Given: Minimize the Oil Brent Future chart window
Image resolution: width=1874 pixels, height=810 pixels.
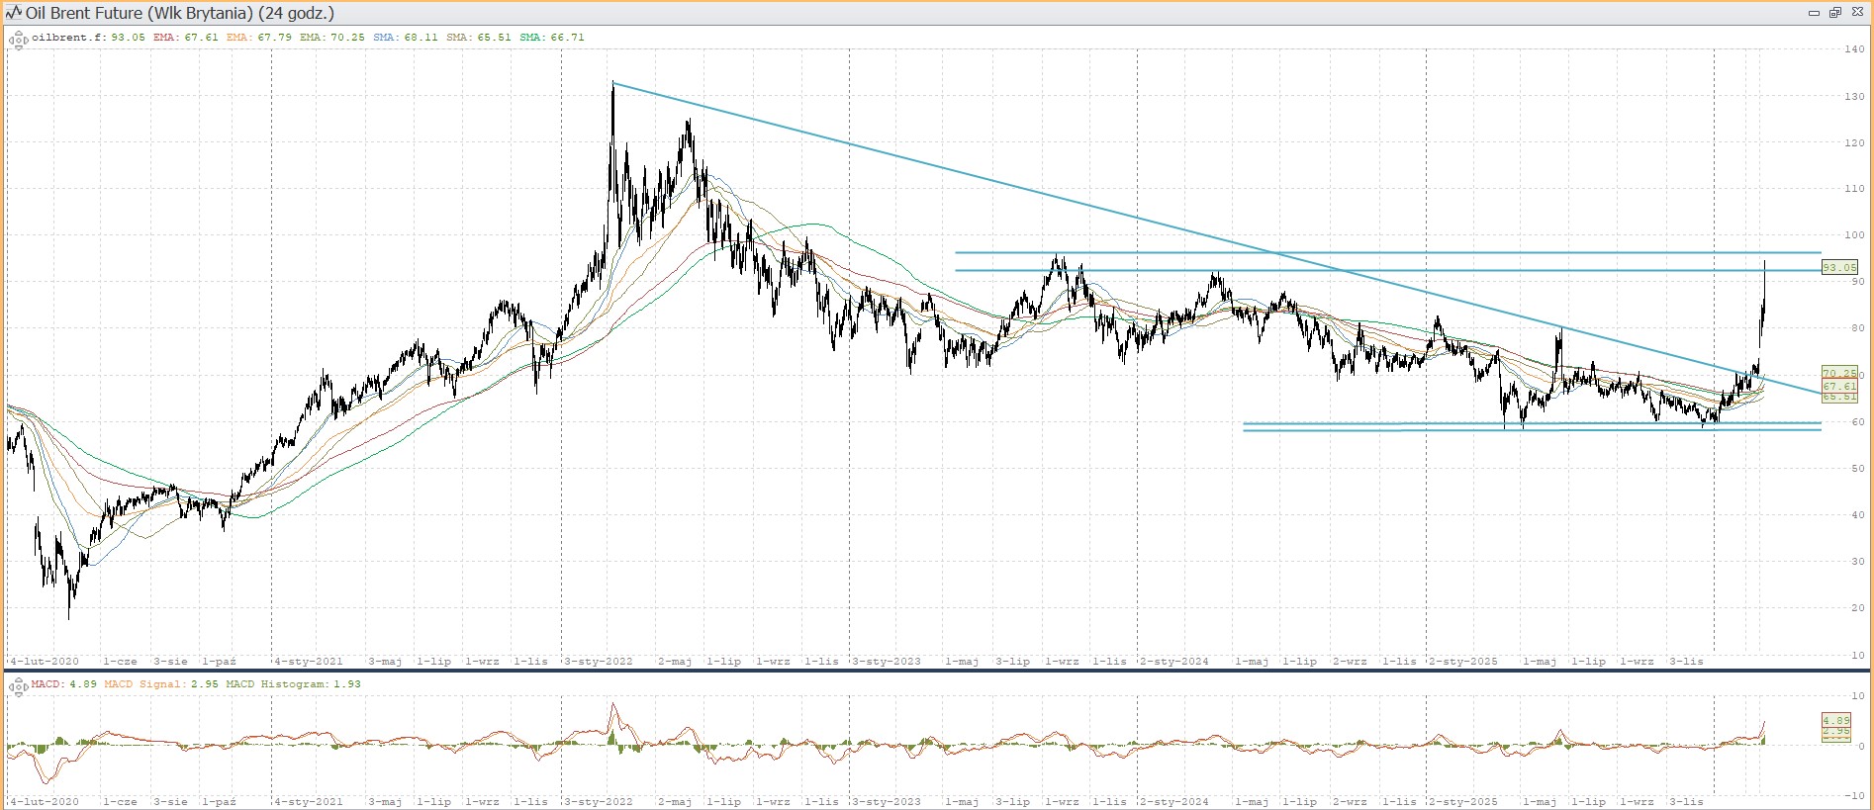Looking at the screenshot, I should click(x=1814, y=13).
